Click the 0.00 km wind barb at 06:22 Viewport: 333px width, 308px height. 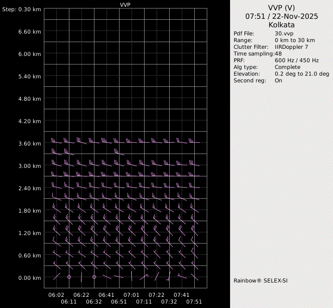coord(81,278)
